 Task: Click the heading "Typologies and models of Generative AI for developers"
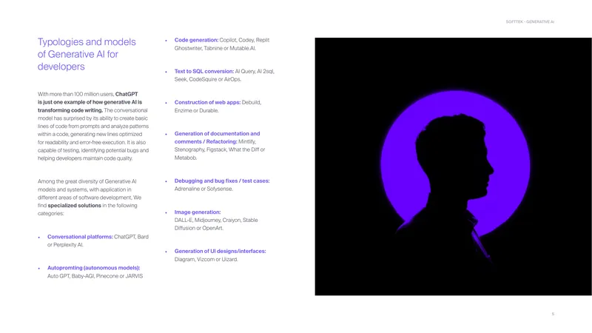pos(87,54)
